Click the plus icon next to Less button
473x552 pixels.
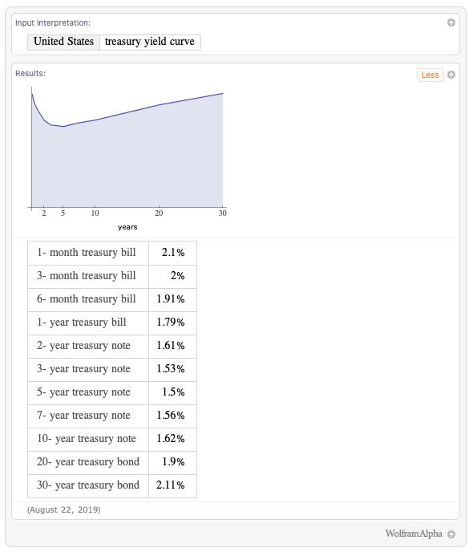pos(451,75)
